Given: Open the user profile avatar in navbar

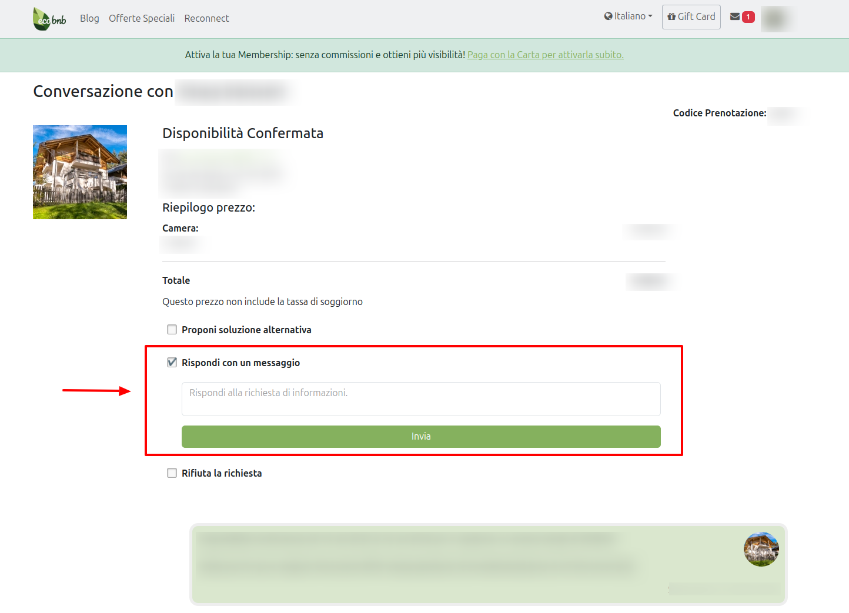Looking at the screenshot, I should click(x=775, y=19).
